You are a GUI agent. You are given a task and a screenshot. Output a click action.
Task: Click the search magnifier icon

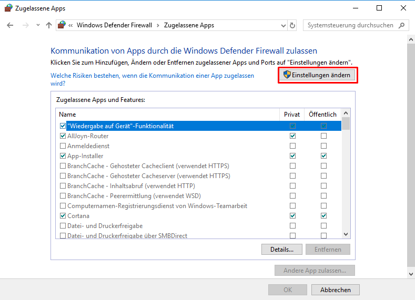click(402, 25)
